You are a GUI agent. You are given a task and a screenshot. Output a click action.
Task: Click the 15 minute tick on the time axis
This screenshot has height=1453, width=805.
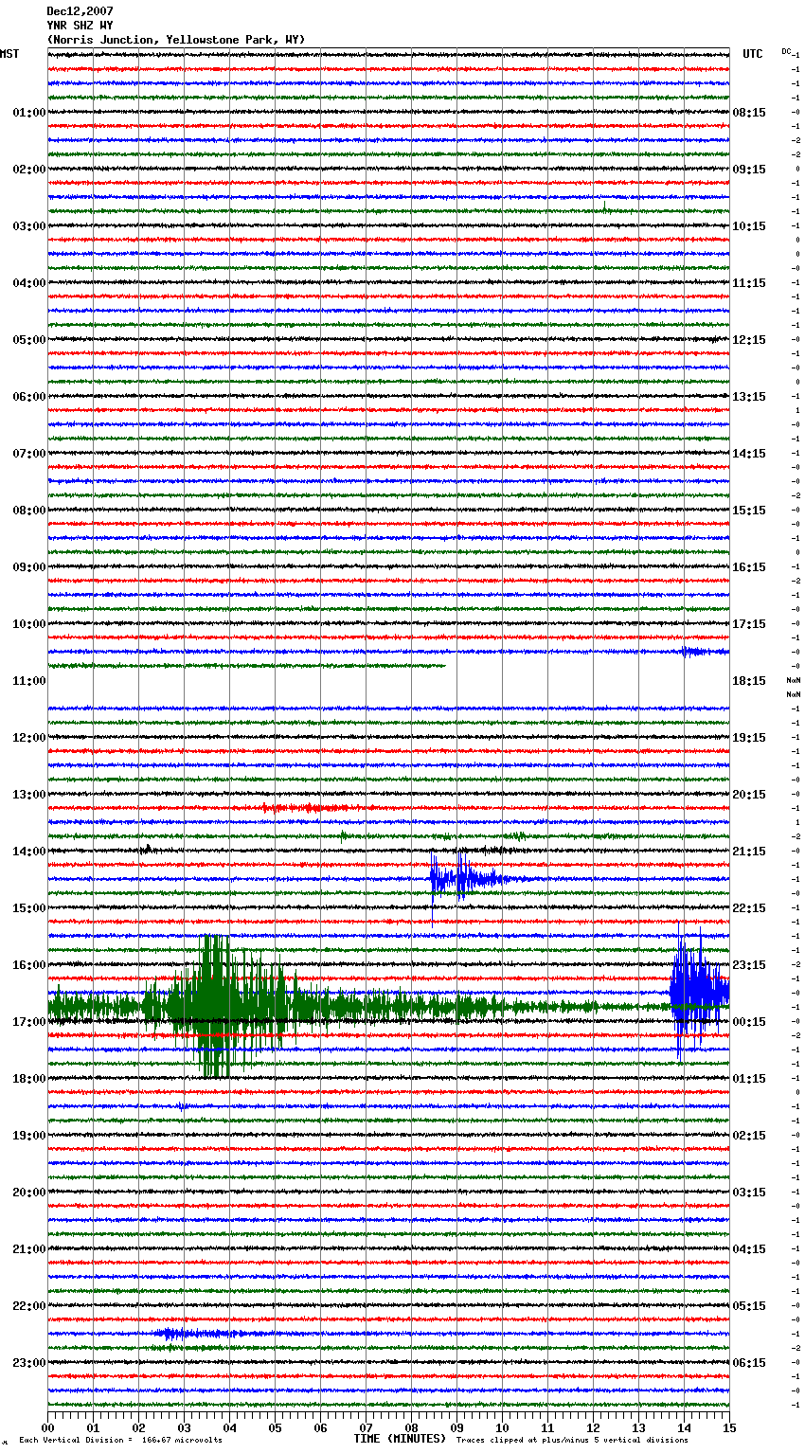(x=729, y=1427)
